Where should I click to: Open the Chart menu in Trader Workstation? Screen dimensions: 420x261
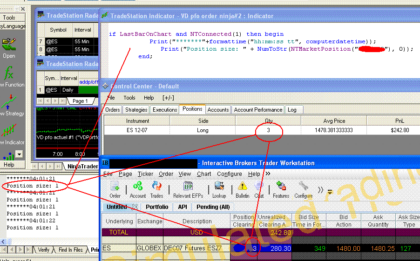(204, 174)
